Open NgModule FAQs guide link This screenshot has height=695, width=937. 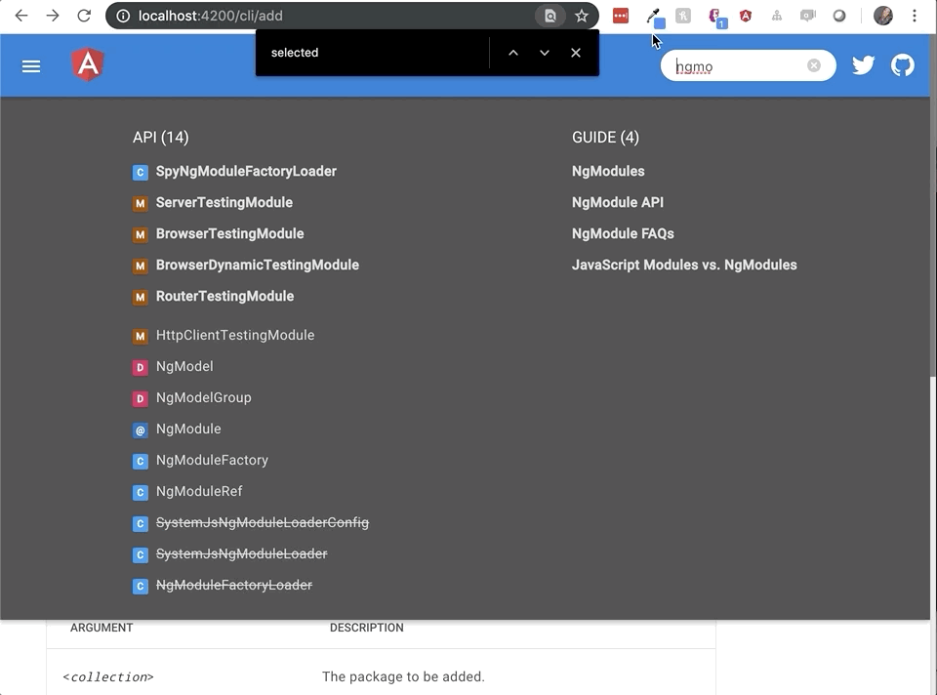pyautogui.click(x=623, y=233)
